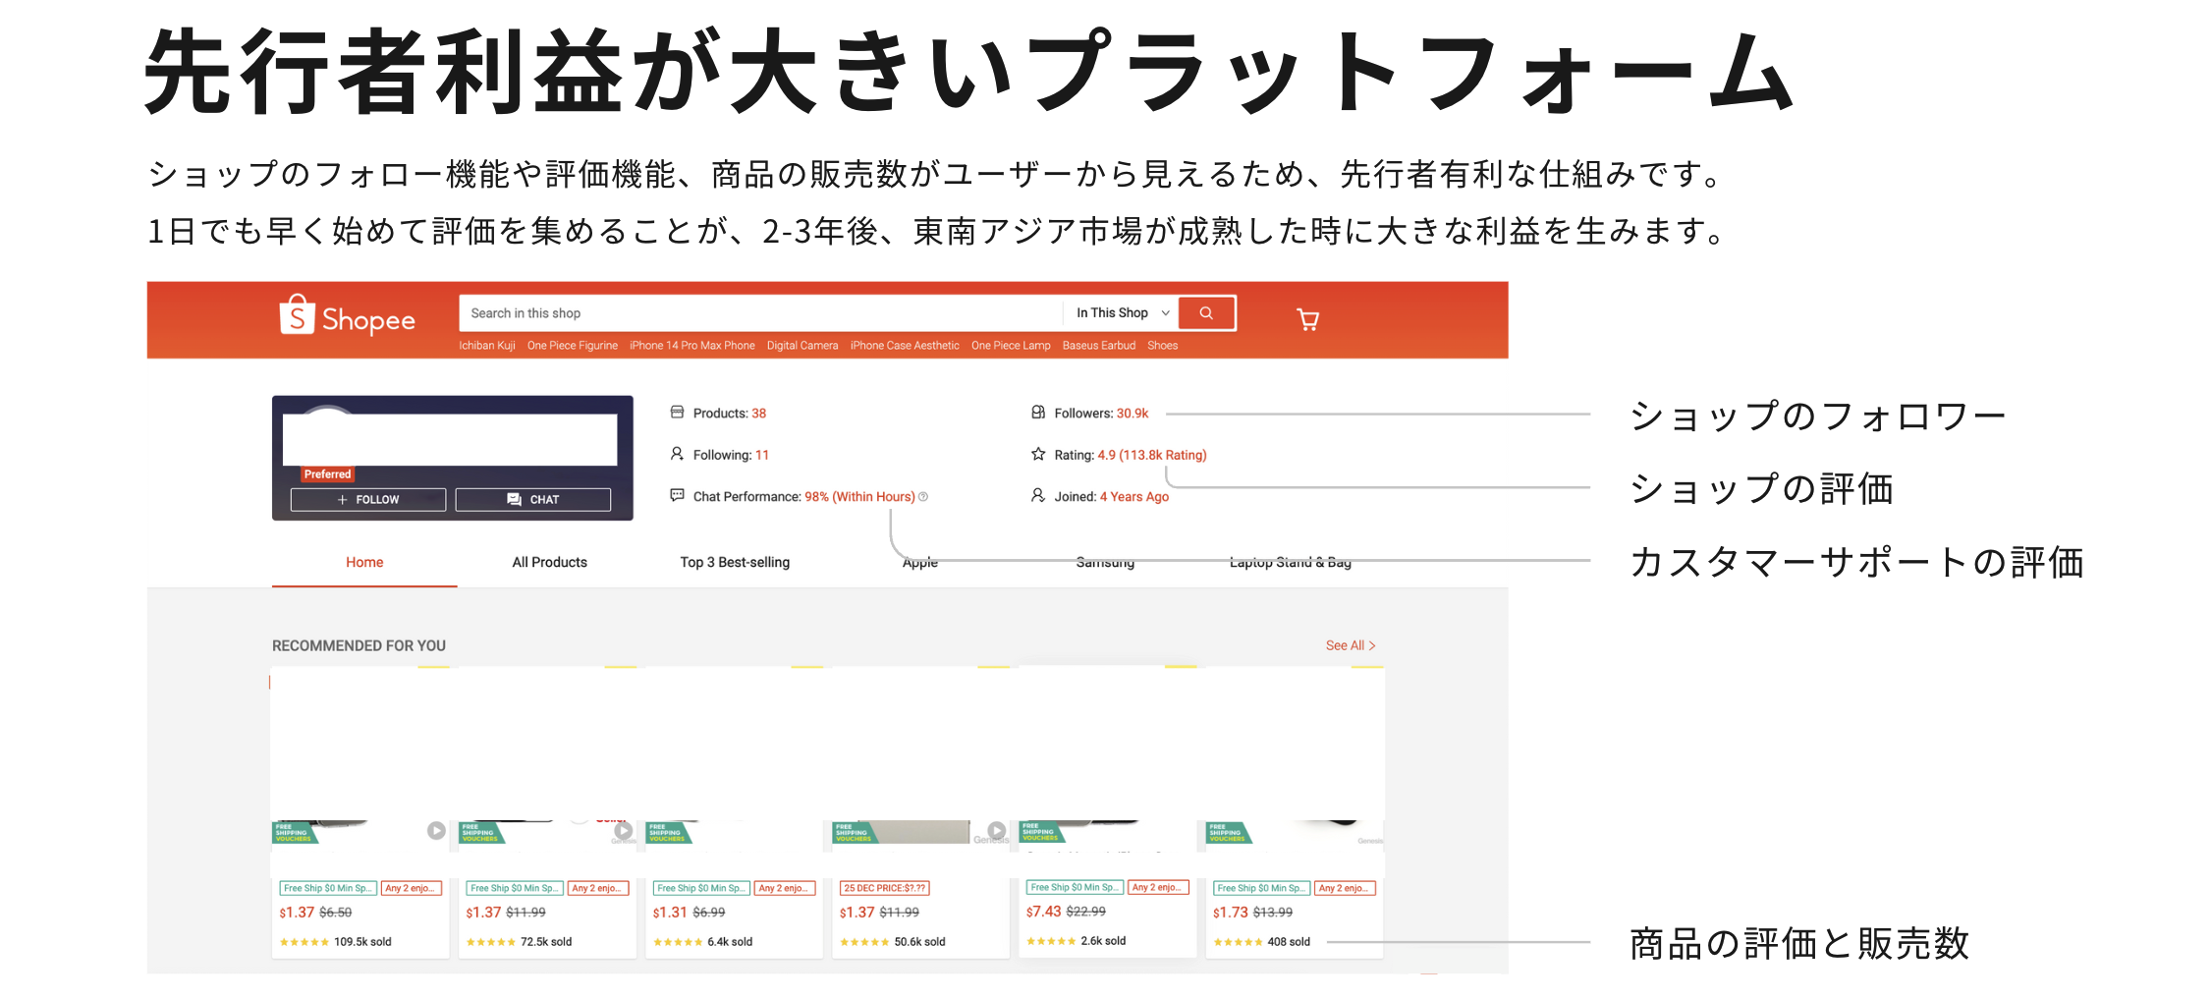Select the Home tab
This screenshot has width=2210, height=1000.
click(x=364, y=562)
